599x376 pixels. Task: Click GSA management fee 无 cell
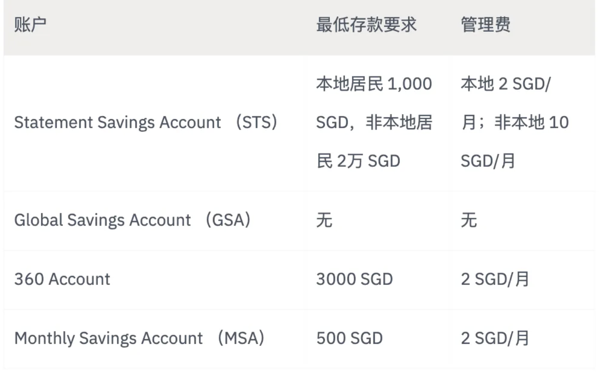469,220
